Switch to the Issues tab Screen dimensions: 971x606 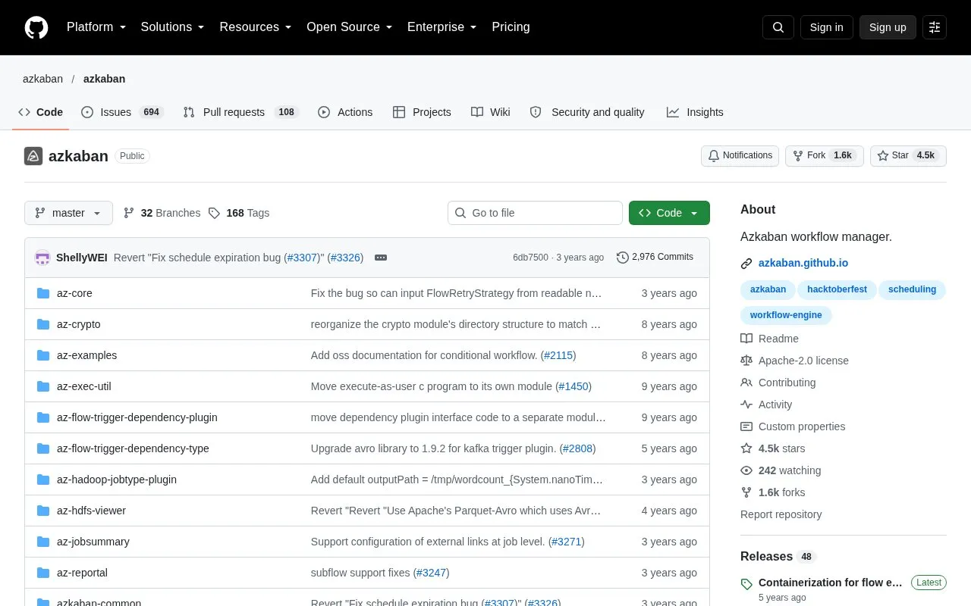(x=122, y=112)
